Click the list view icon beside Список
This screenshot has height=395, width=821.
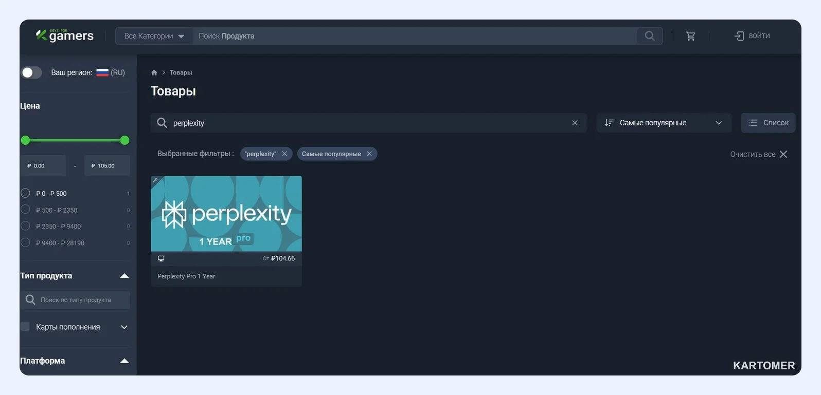click(753, 123)
